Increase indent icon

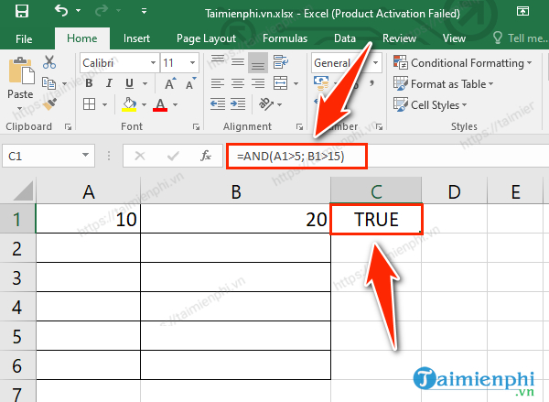click(x=238, y=104)
